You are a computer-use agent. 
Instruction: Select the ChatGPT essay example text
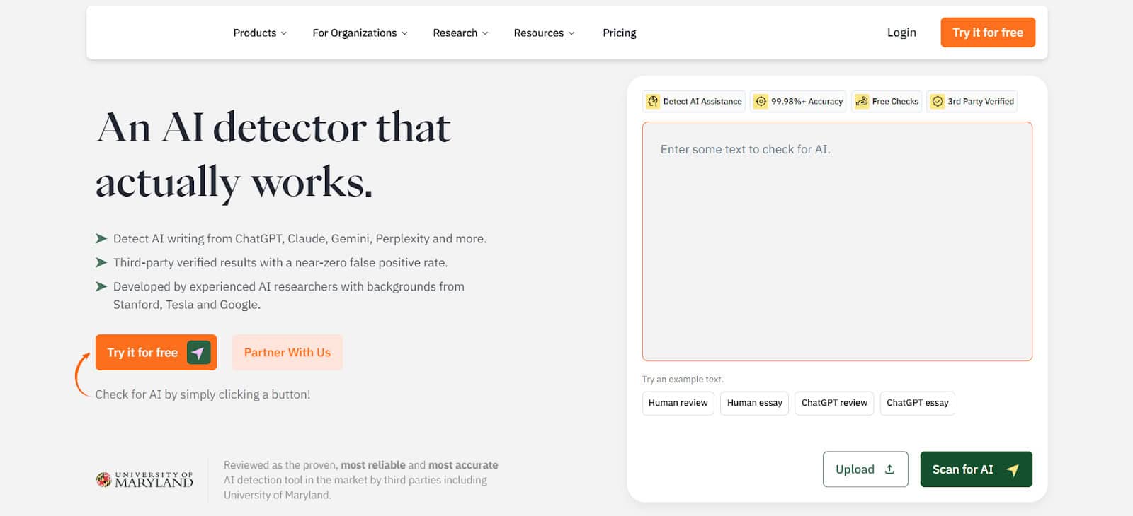click(918, 403)
